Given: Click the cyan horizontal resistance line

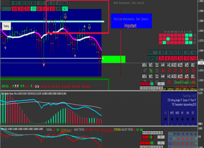Looking at the screenshot, I should pyautogui.click(x=52, y=21).
